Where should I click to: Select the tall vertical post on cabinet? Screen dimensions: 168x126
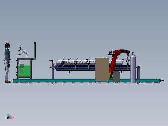[x=35, y=50]
